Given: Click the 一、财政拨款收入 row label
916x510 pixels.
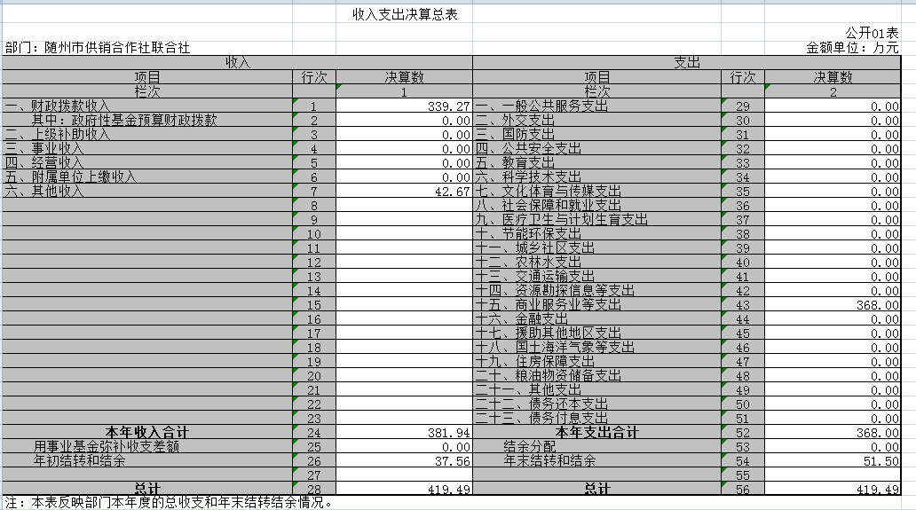Looking at the screenshot, I should click(58, 106).
